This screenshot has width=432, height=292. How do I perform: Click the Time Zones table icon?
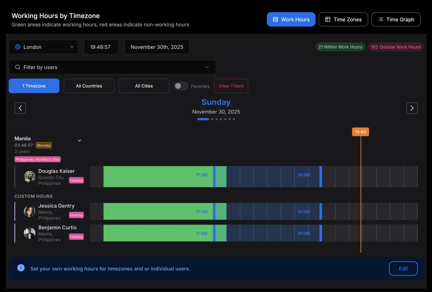(x=328, y=19)
